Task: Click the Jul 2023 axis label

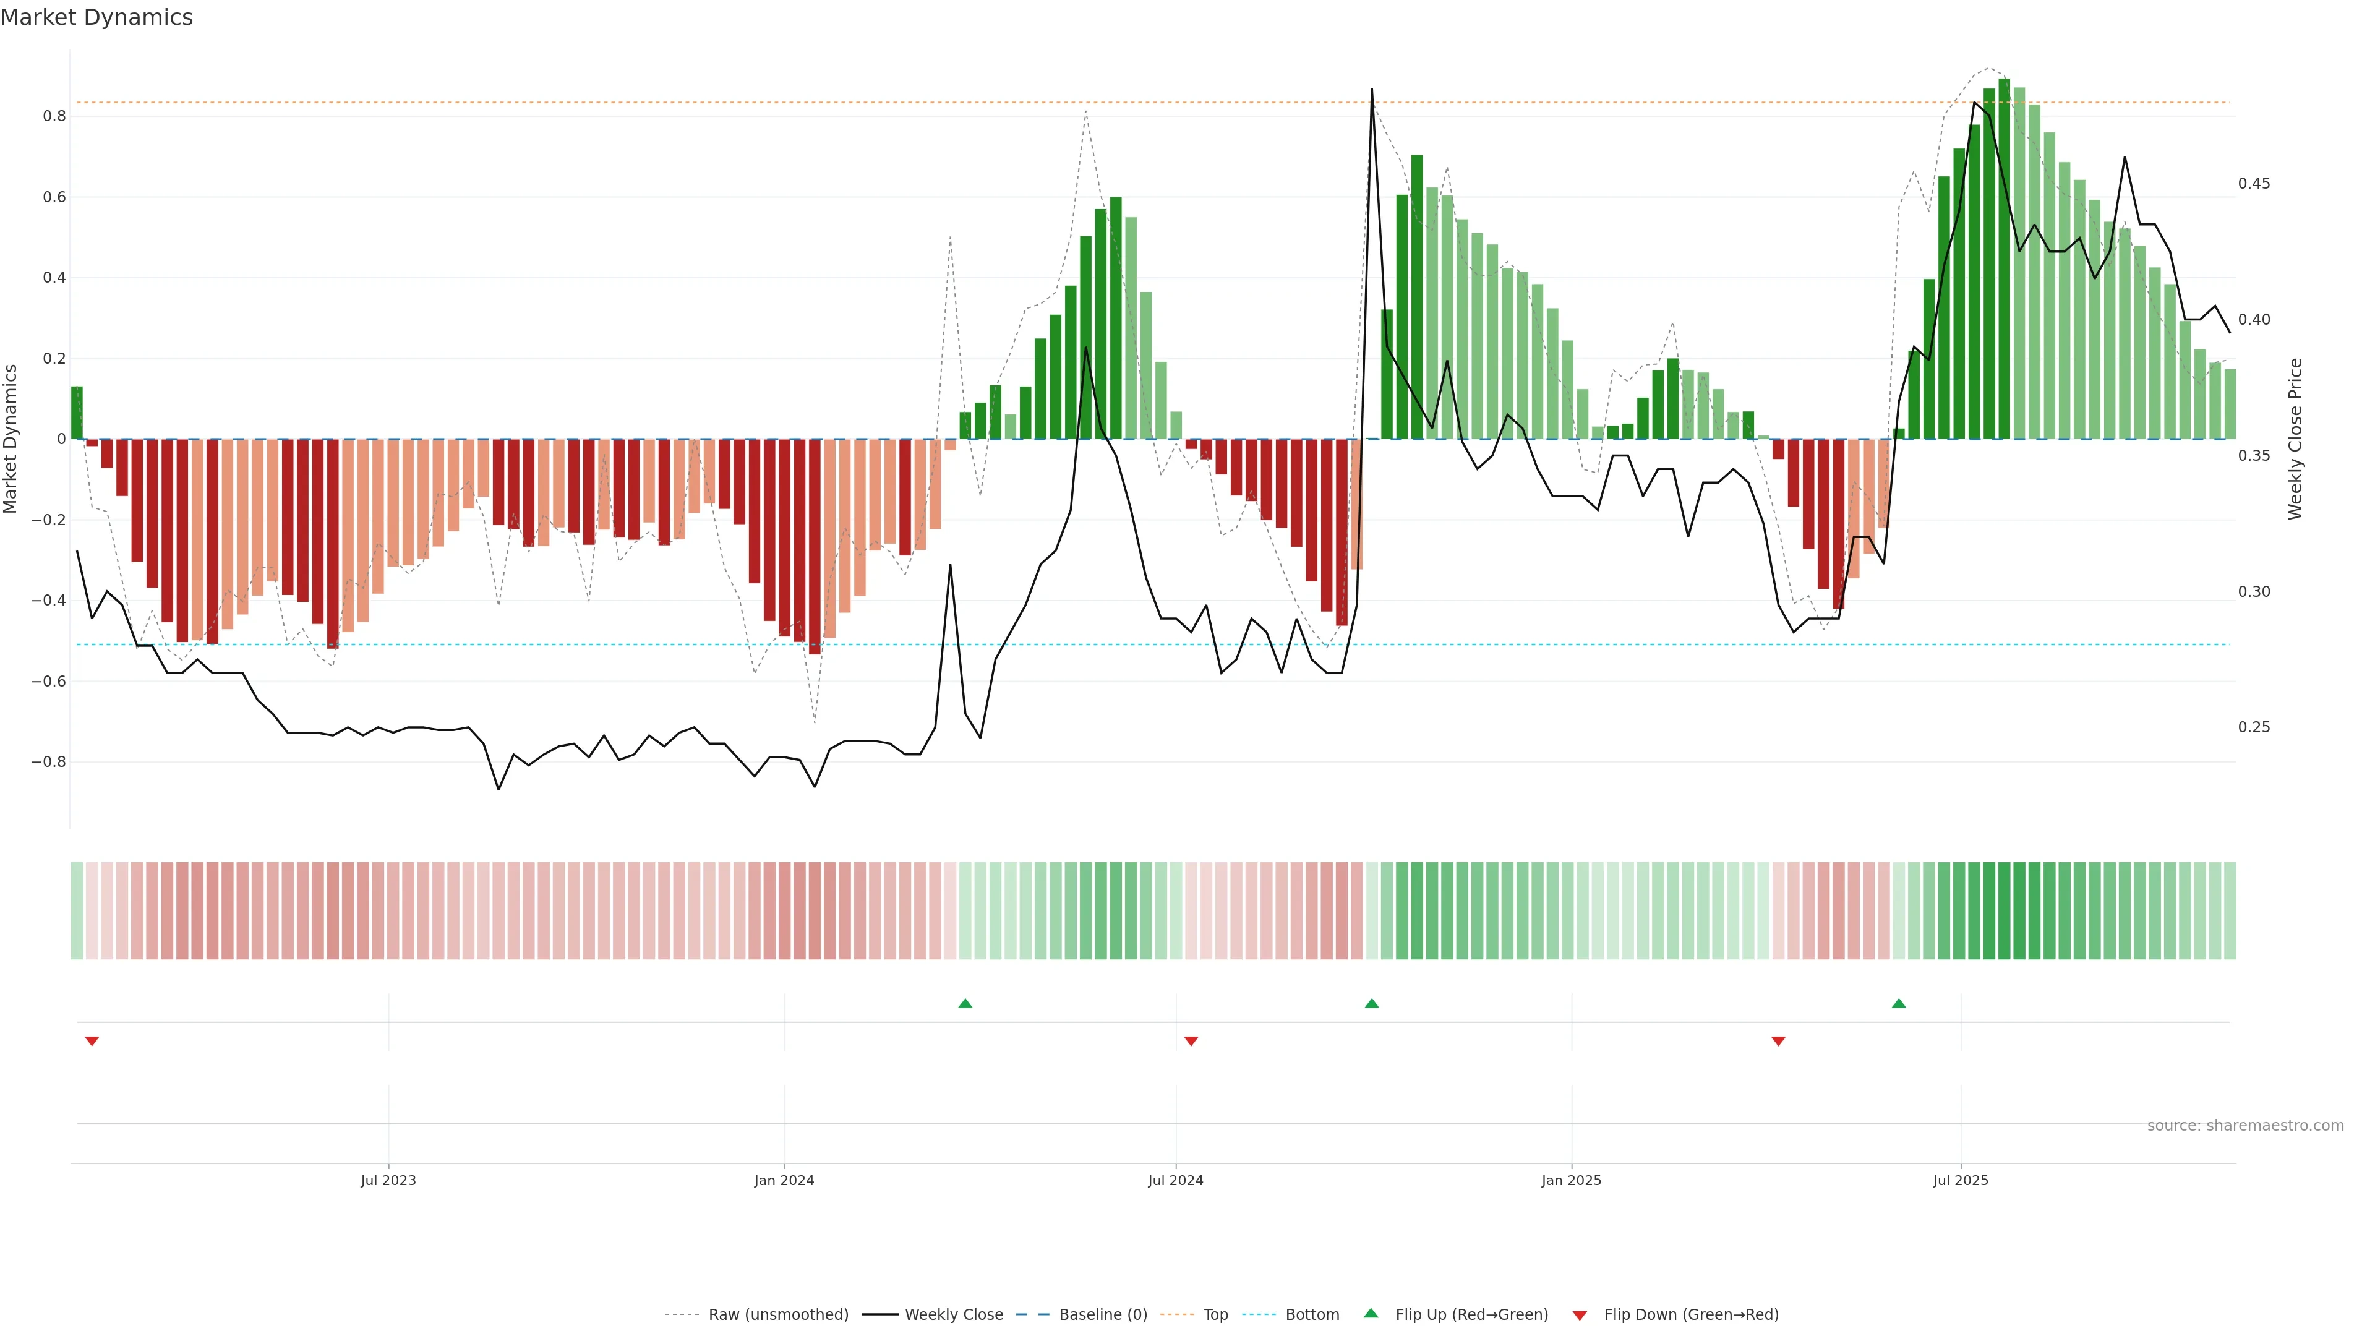Action: [388, 1181]
